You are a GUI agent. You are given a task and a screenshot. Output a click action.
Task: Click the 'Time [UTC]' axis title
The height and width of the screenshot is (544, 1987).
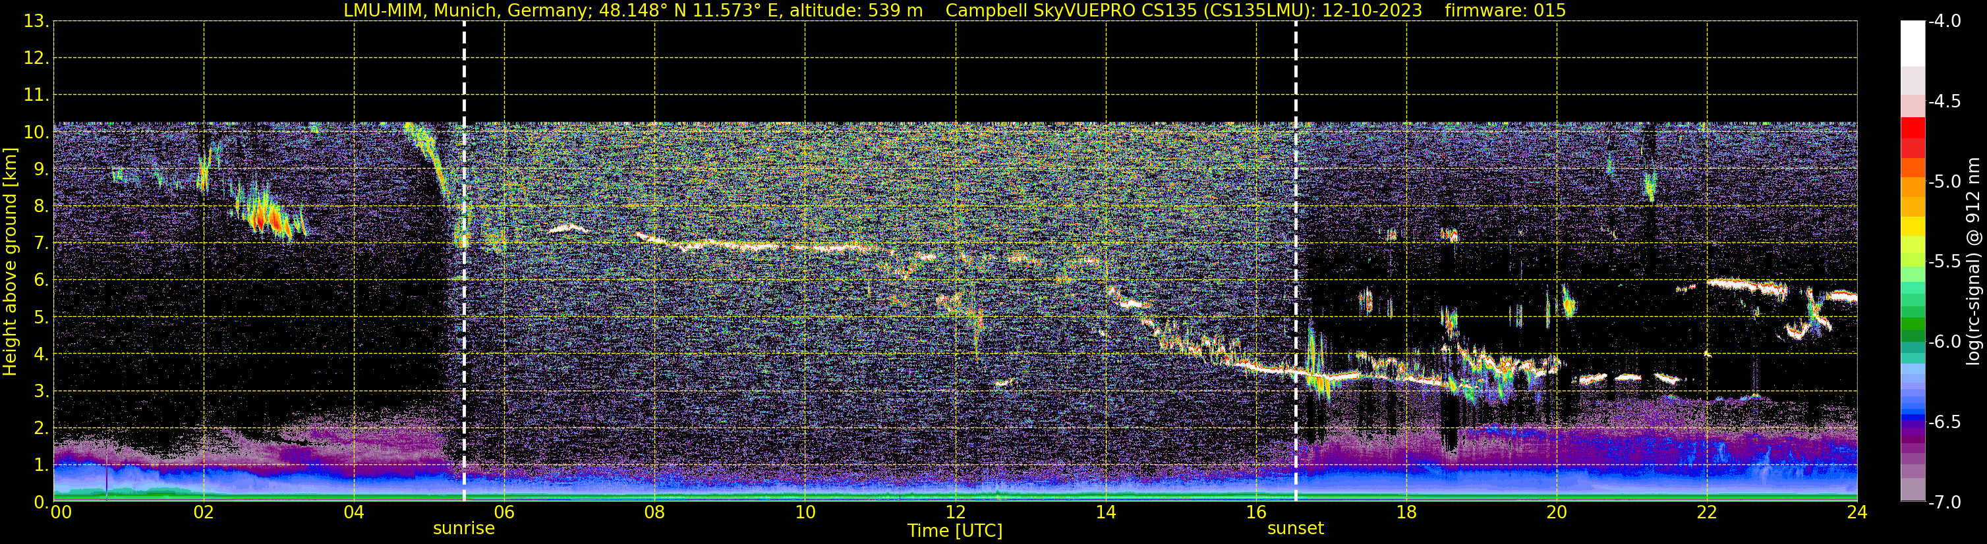[x=955, y=531]
